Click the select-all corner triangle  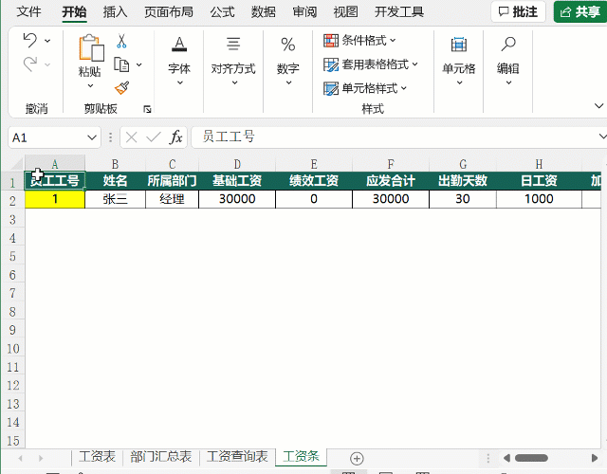tap(17, 163)
